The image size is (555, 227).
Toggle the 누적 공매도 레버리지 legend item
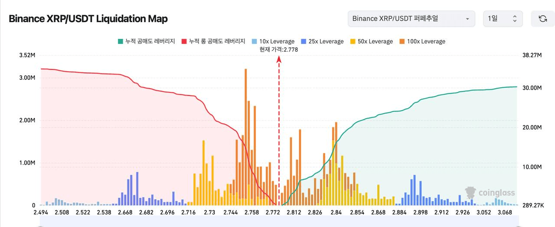tap(146, 42)
